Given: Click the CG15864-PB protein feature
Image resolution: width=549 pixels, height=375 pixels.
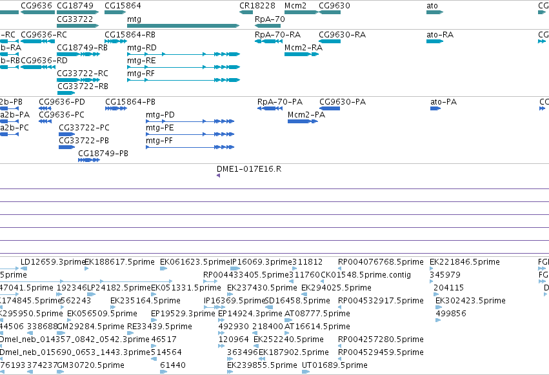Looking at the screenshot, I should (x=116, y=108).
